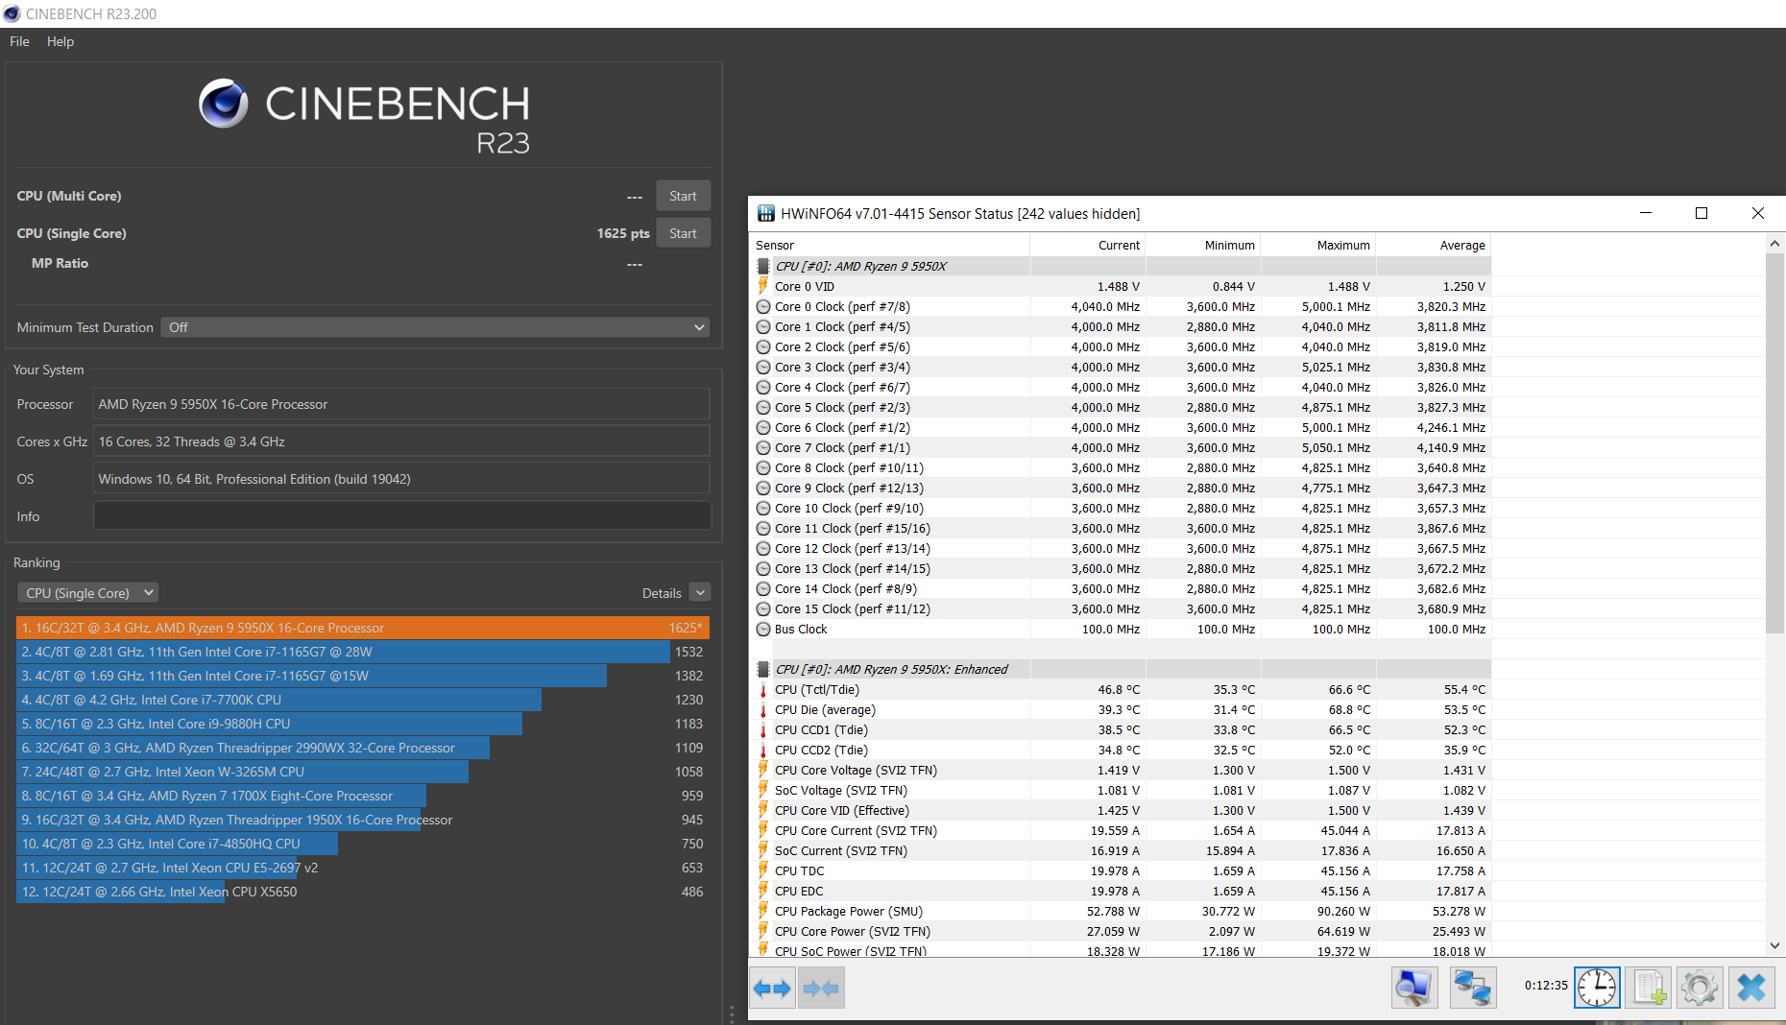This screenshot has height=1025, width=1786.
Task: Select the Core 0 VID voltage bolt icon
Action: coord(763,286)
